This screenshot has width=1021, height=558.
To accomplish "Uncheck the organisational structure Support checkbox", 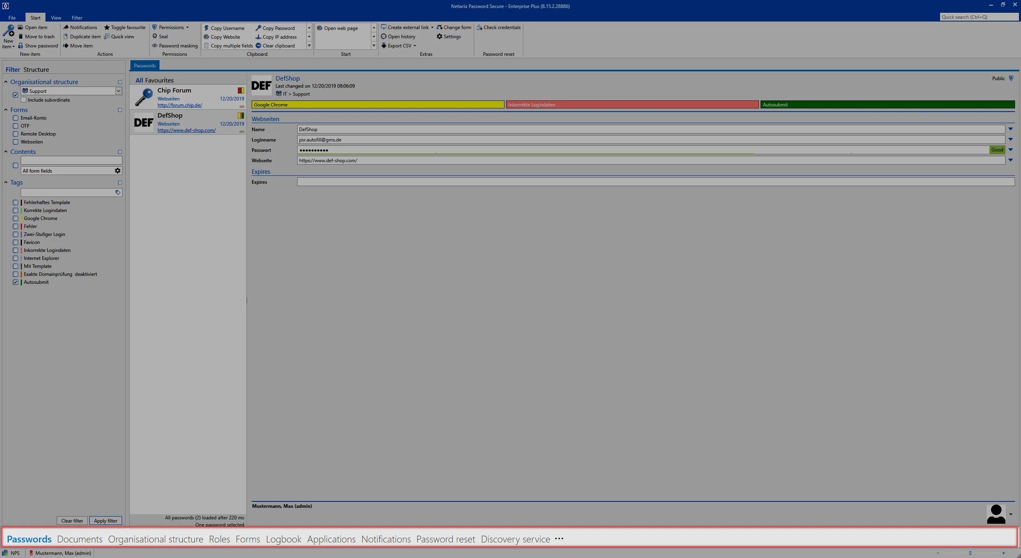I will tap(16, 95).
